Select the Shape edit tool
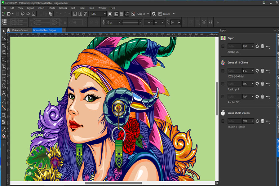279x186 pixels. pos(4,38)
